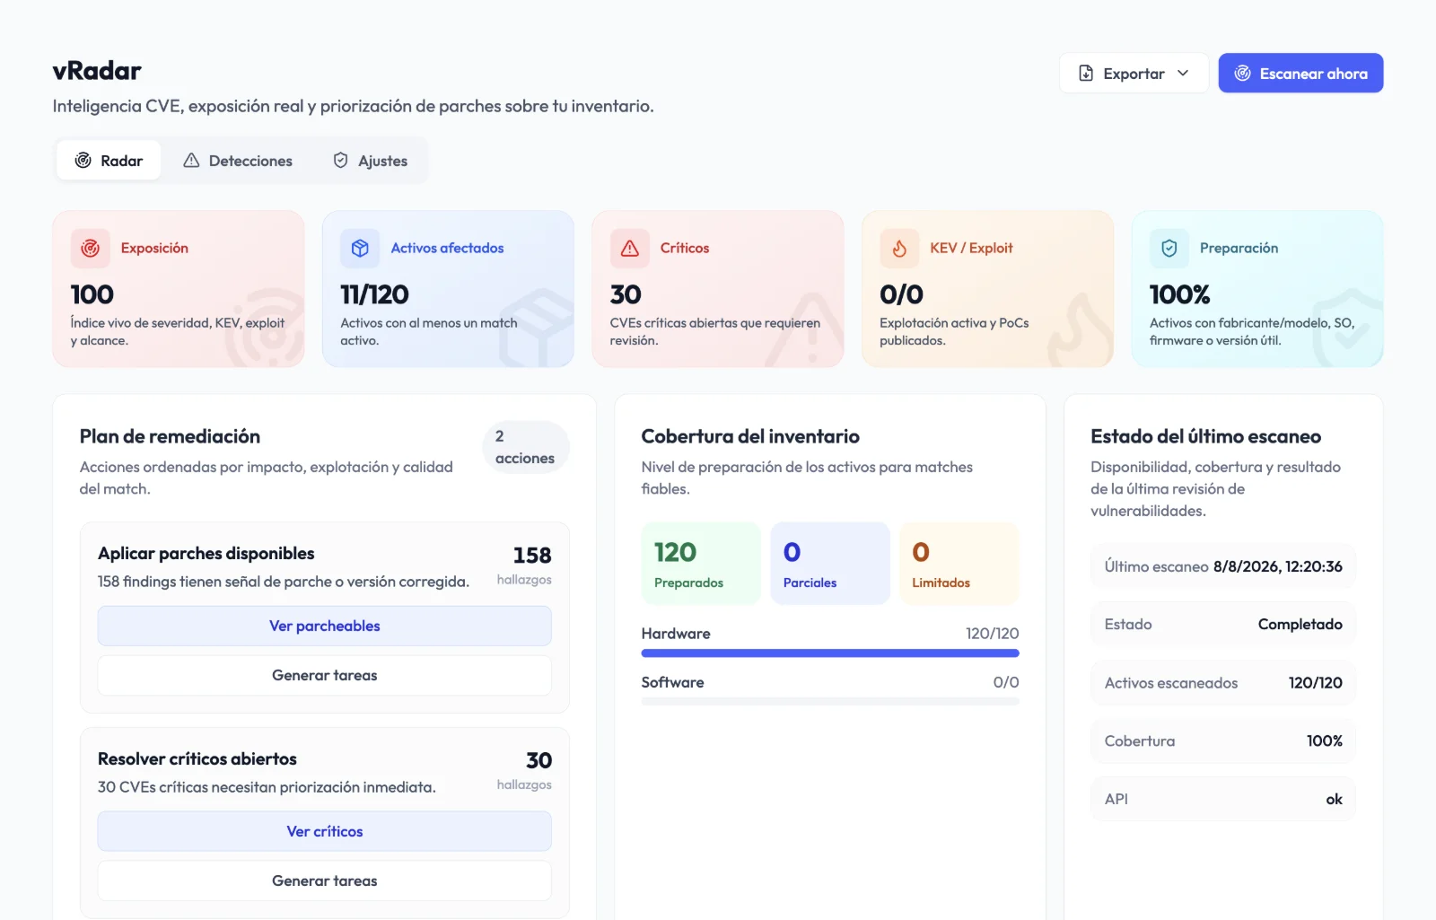The width and height of the screenshot is (1436, 920).
Task: Click Generar tareas under Resolver críticos
Action: [x=325, y=881]
